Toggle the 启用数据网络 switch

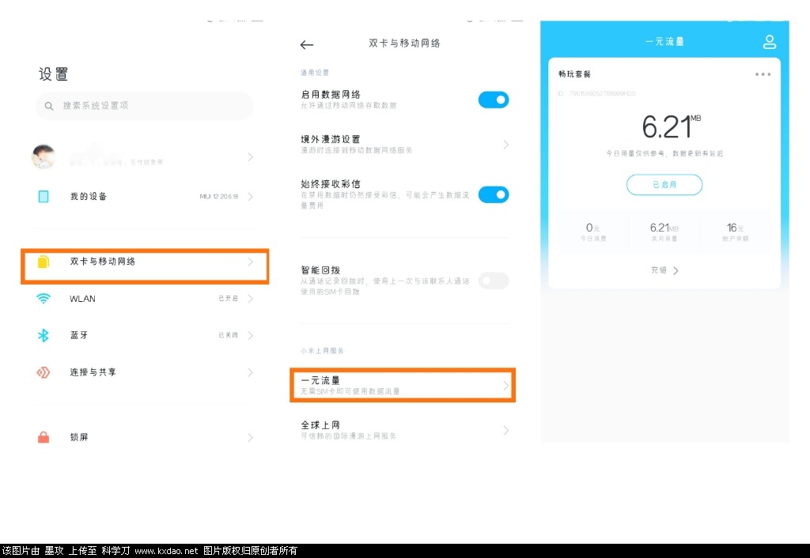click(494, 100)
